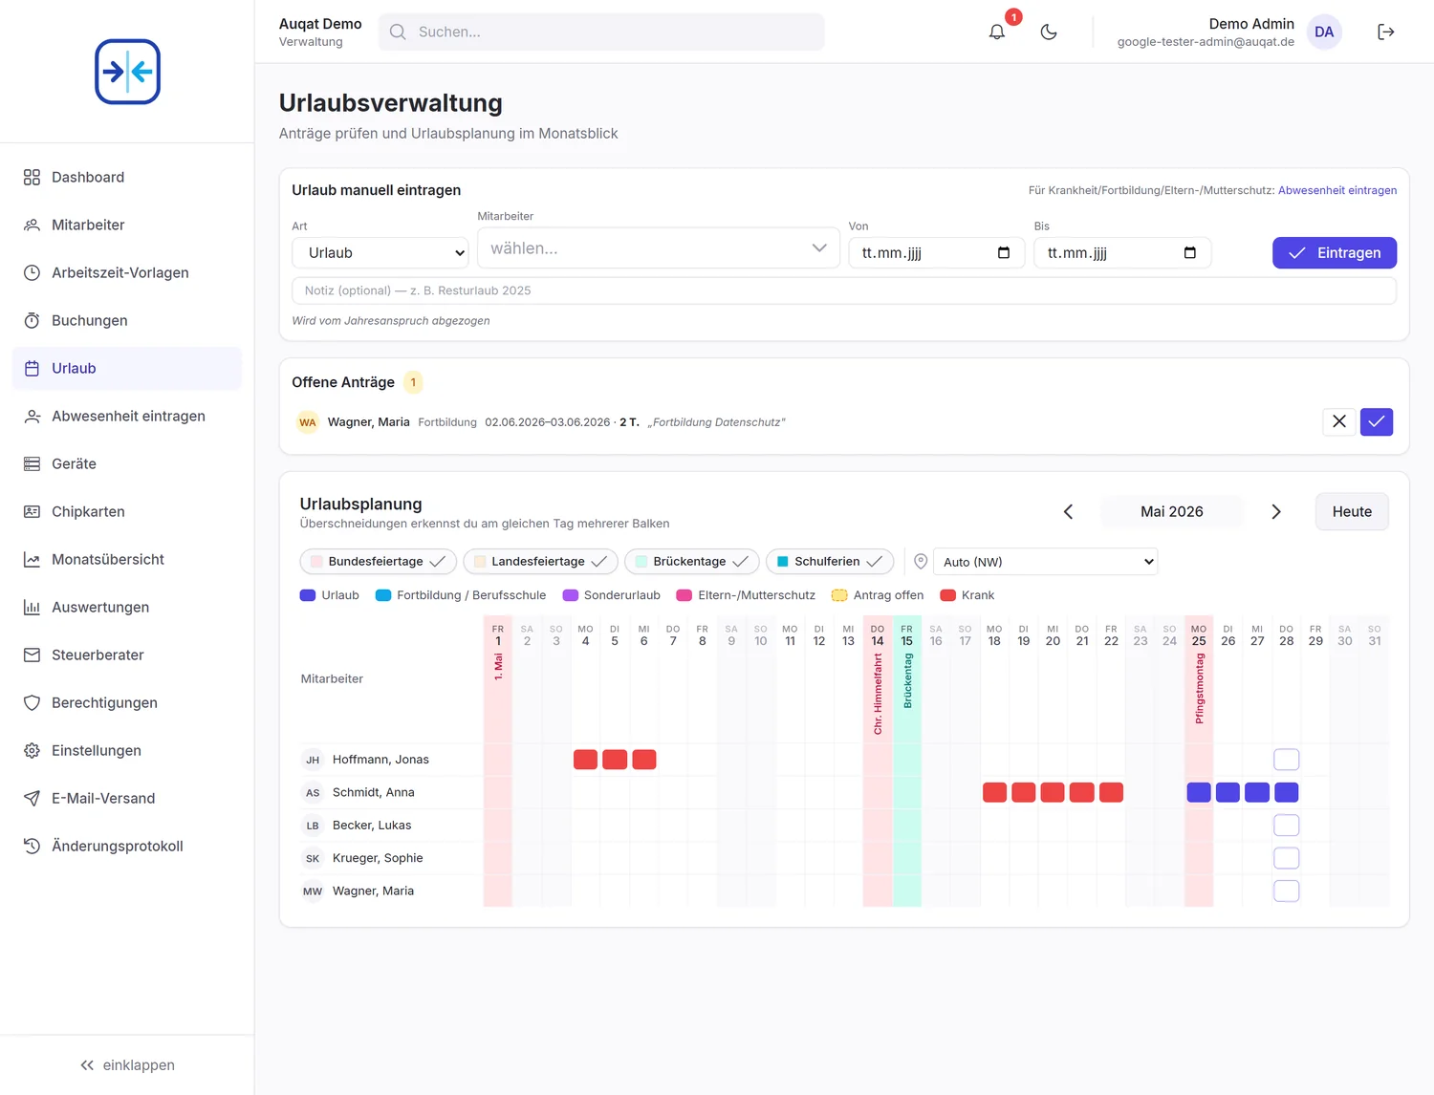Reject Maria Wagner's open request
1434x1095 pixels.
(x=1339, y=421)
